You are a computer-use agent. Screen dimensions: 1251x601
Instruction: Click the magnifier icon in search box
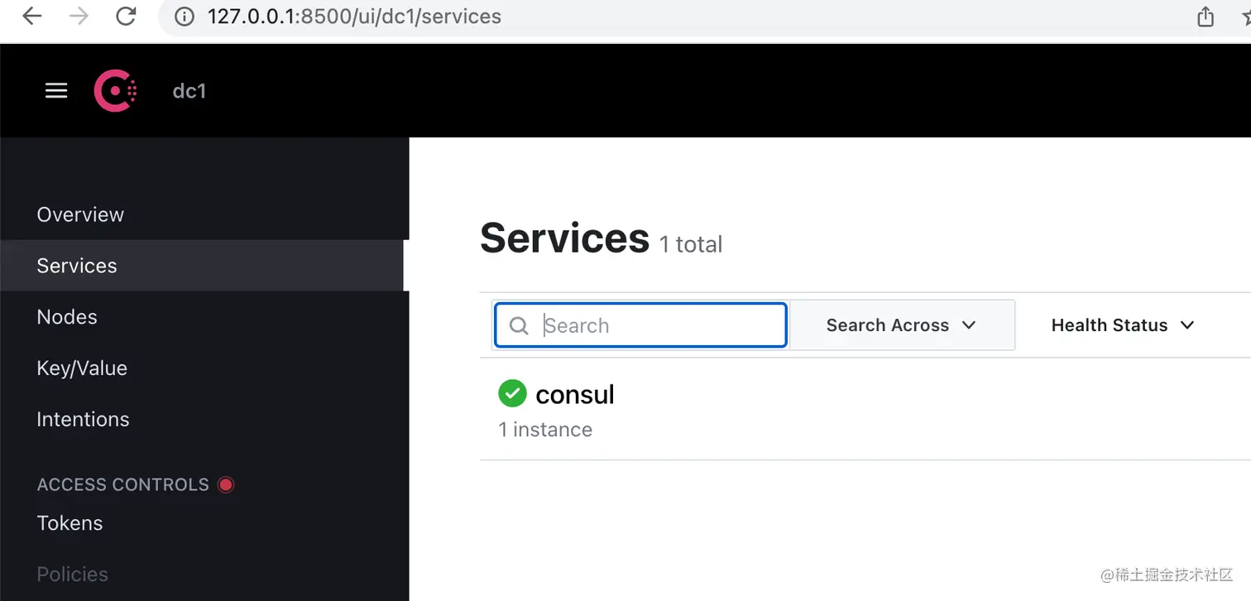519,325
